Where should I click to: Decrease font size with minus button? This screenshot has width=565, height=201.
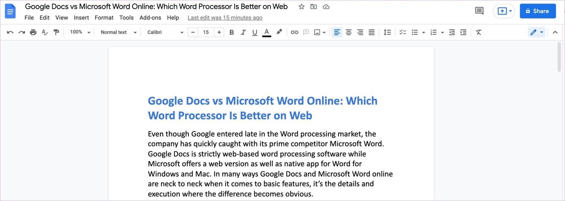point(193,32)
